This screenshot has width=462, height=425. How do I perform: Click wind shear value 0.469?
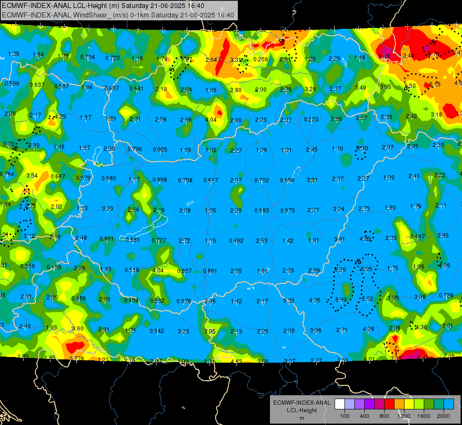(78, 298)
